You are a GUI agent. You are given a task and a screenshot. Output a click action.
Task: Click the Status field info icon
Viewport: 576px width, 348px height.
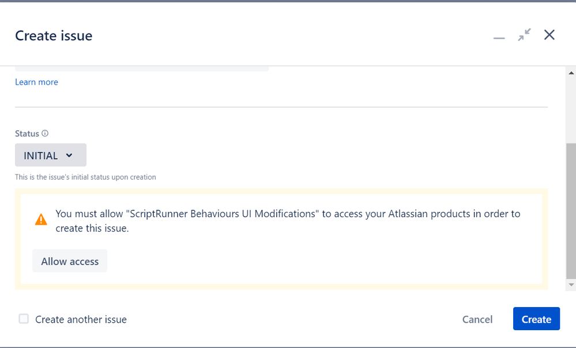pyautogui.click(x=46, y=133)
